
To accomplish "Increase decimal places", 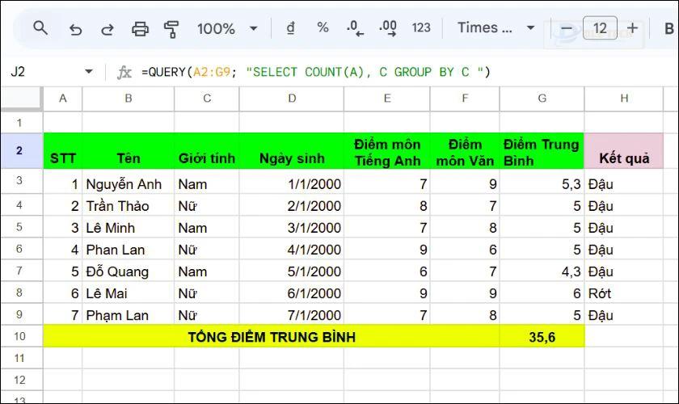I will click(x=387, y=28).
